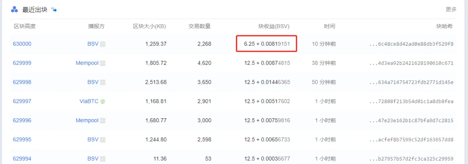The height and width of the screenshot is (164, 468).
Task: Click the blue blocks icon beside 最近出块
Action: pyautogui.click(x=14, y=10)
